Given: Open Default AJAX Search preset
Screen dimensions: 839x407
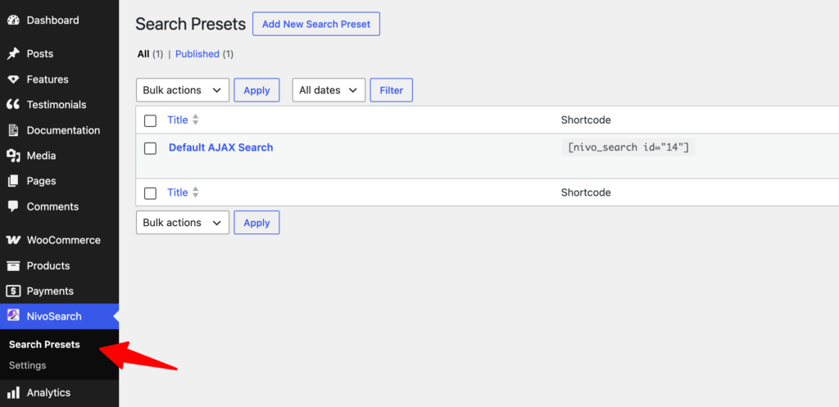Looking at the screenshot, I should tap(221, 147).
